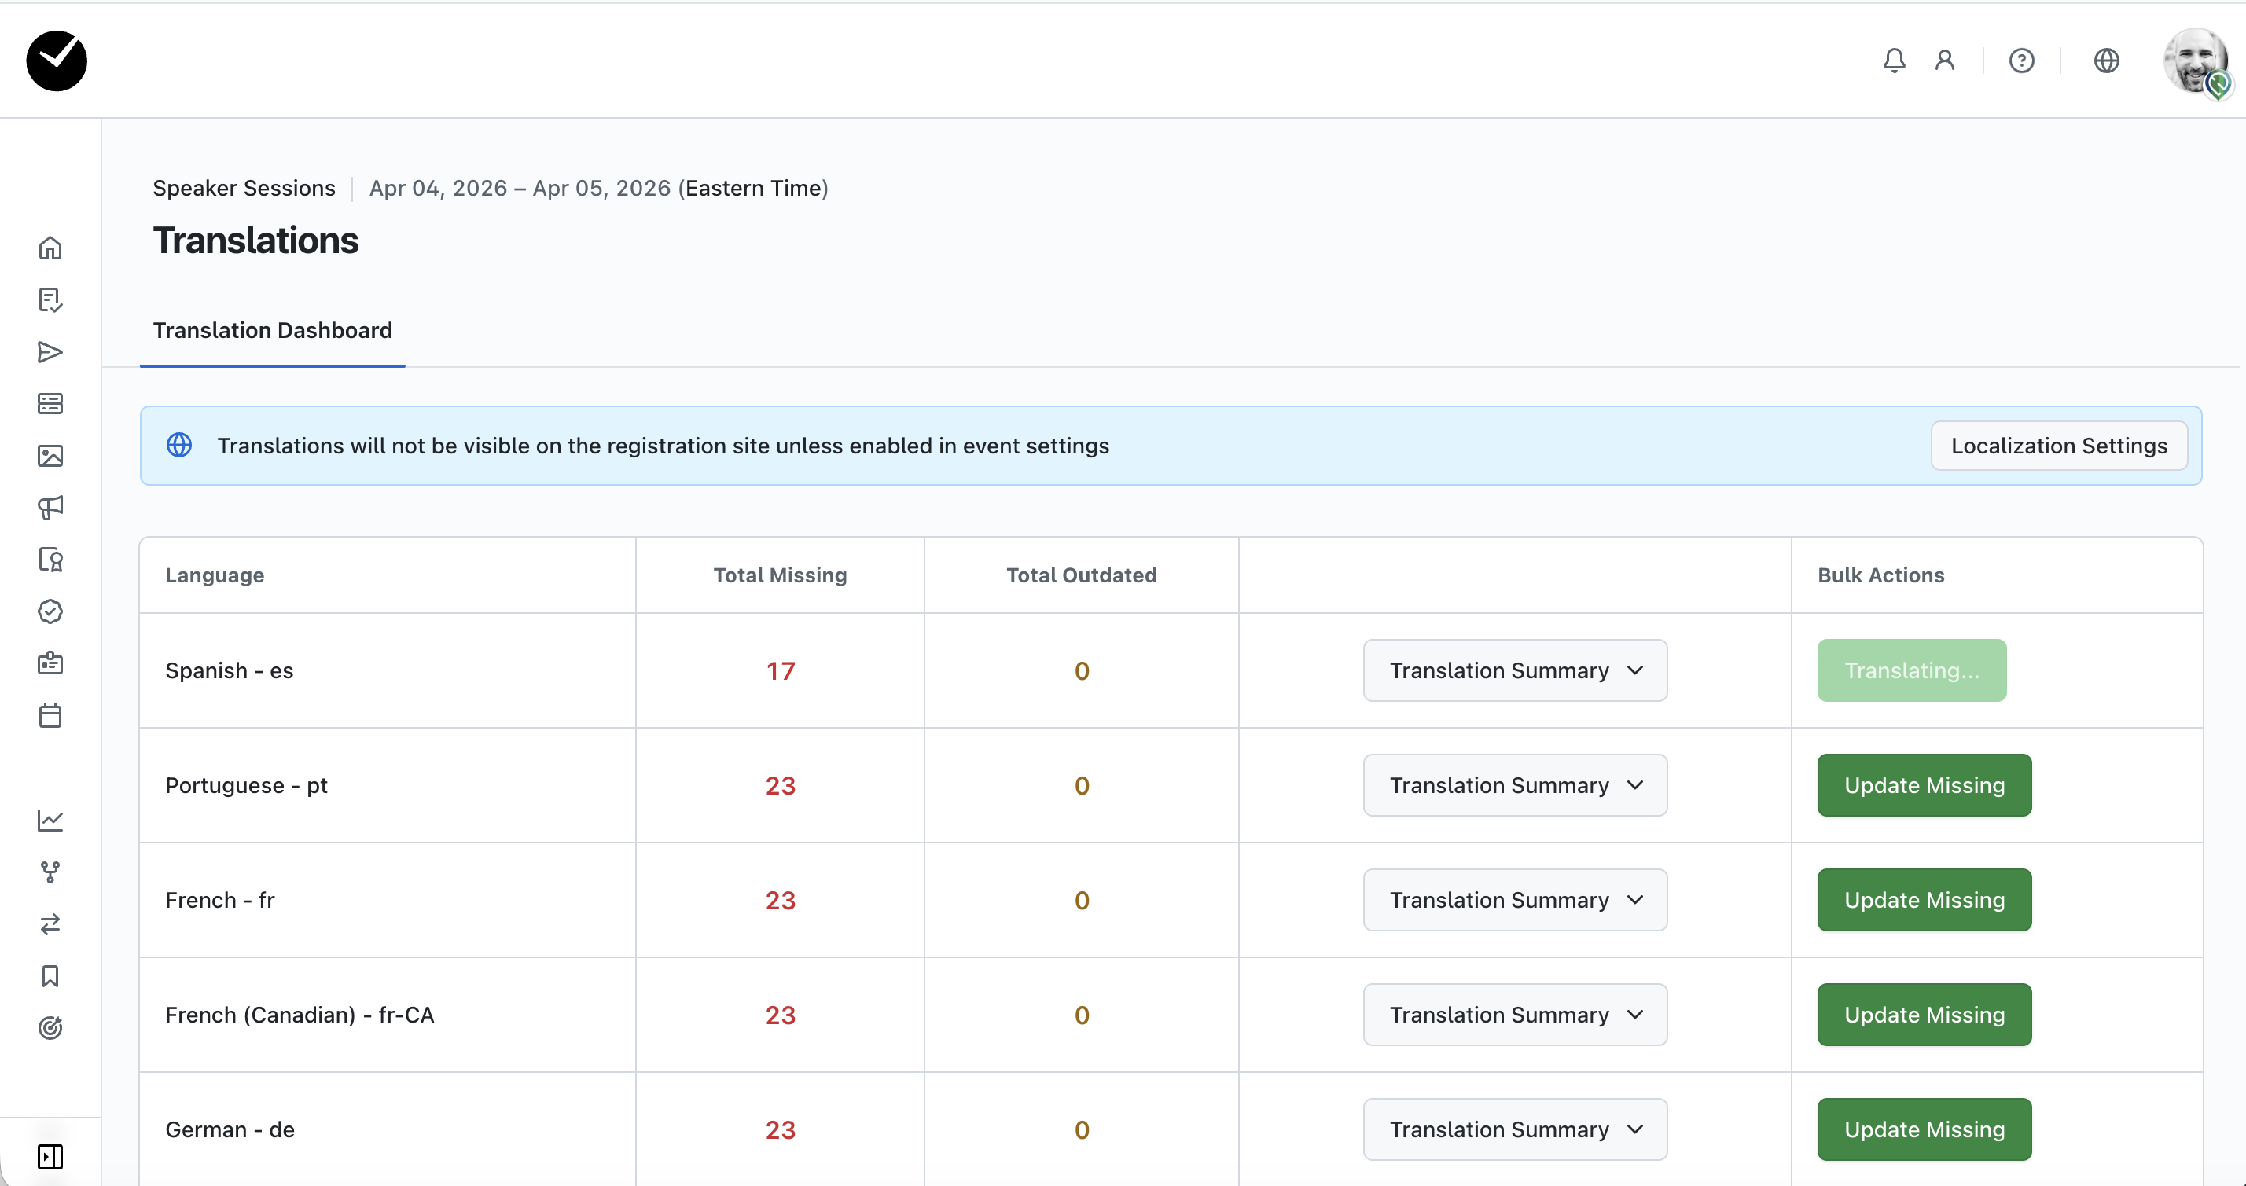Open the user profile avatar photo
The image size is (2246, 1186).
[2193, 61]
